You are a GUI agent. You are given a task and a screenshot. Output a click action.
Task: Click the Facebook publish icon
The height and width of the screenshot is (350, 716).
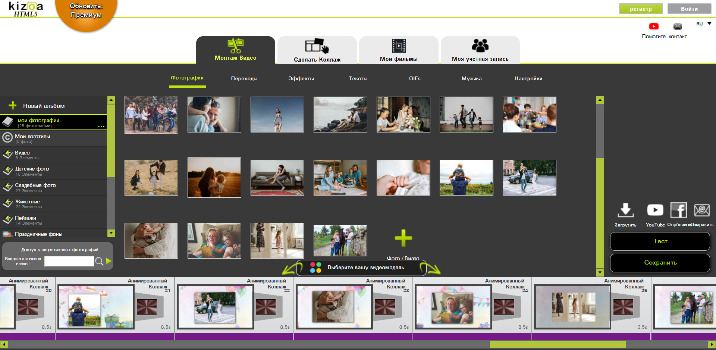(x=679, y=210)
